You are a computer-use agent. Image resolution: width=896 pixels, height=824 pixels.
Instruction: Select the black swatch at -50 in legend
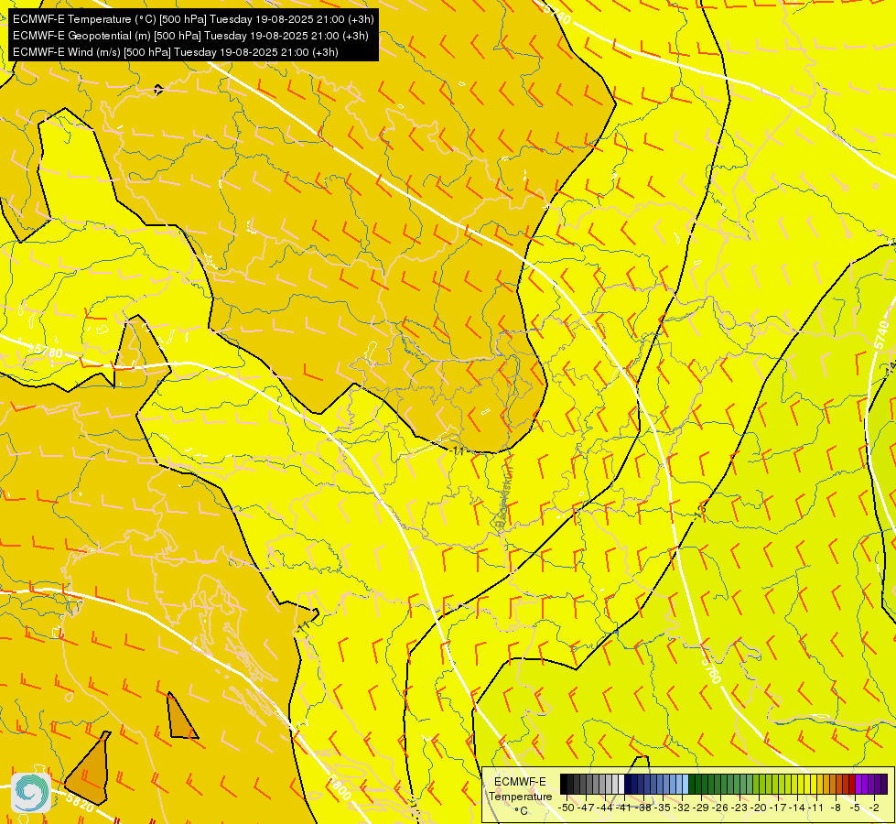pos(564,784)
